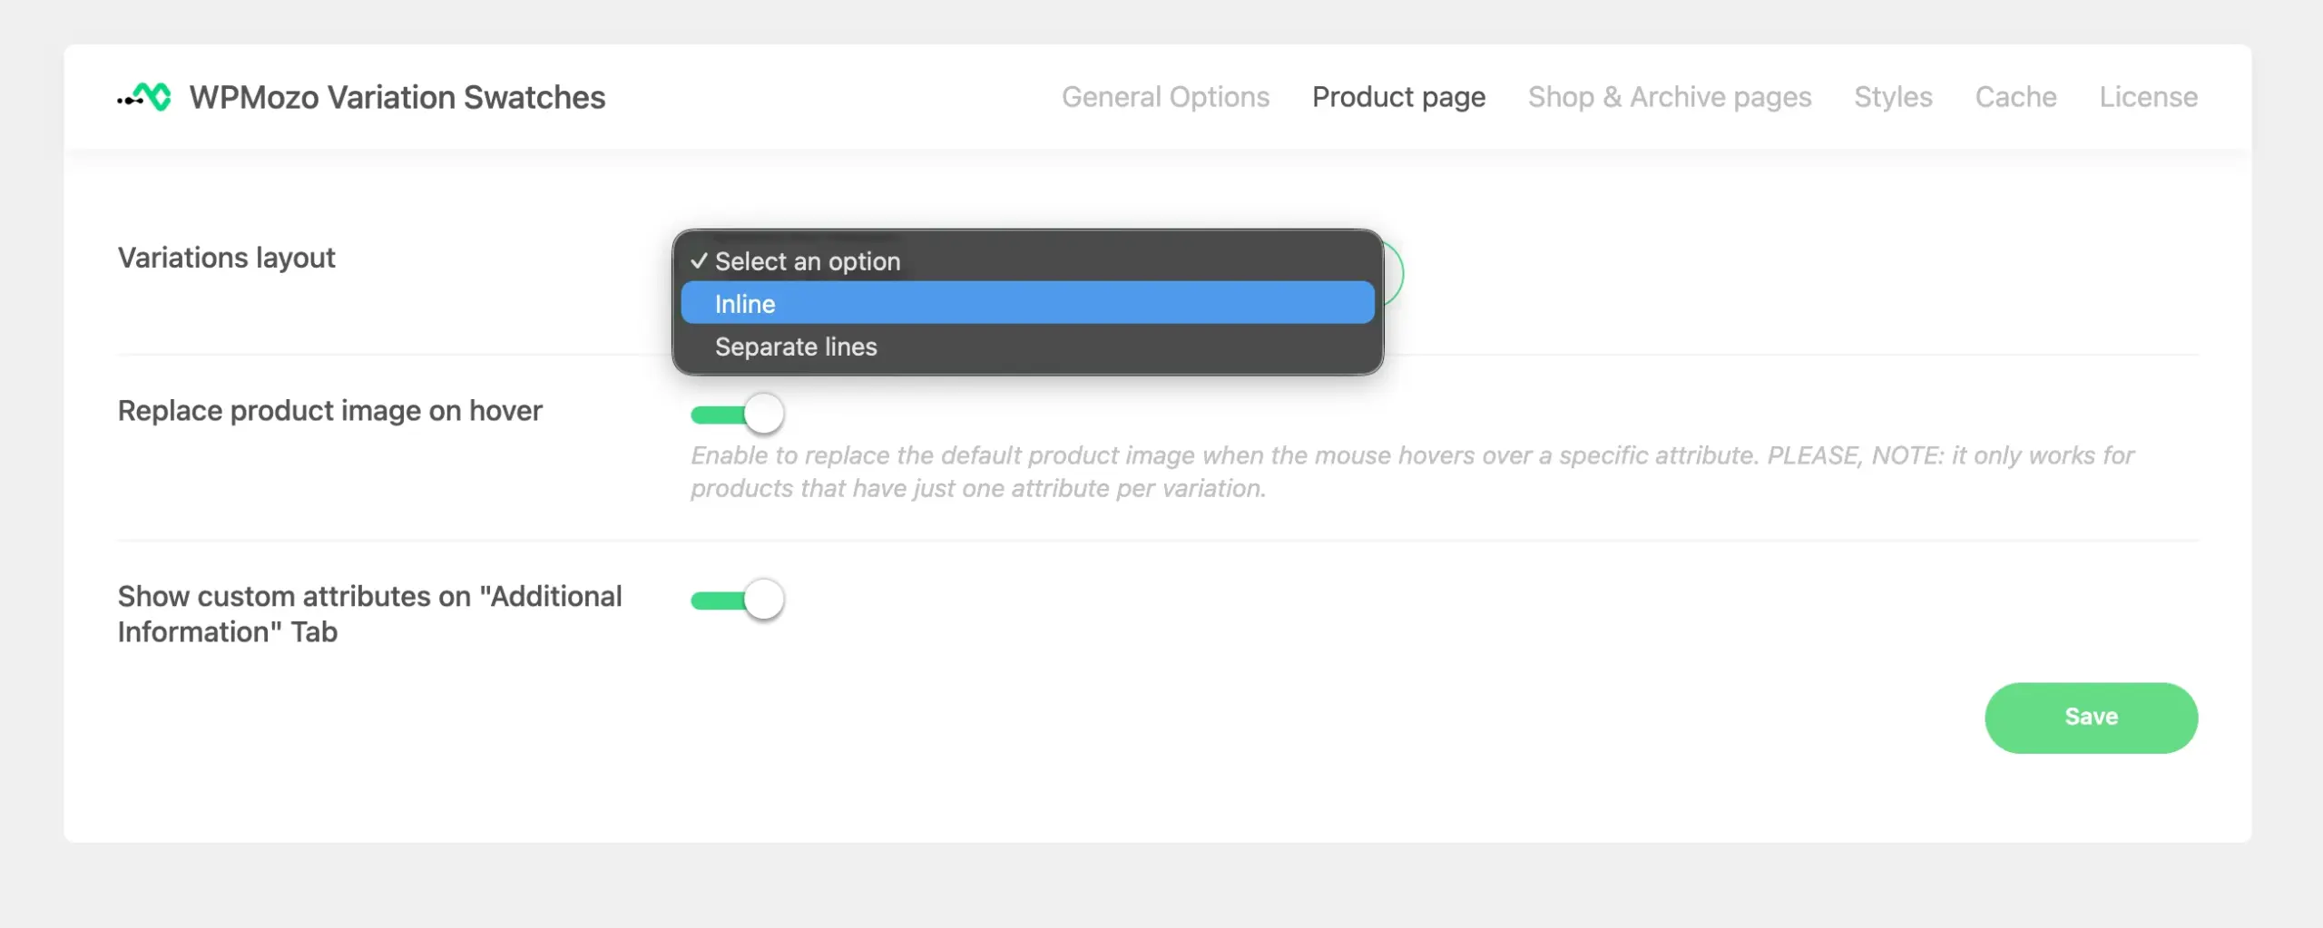Screen dimensions: 2323x928
Task: Switch to the Product page tab
Action: (1398, 96)
